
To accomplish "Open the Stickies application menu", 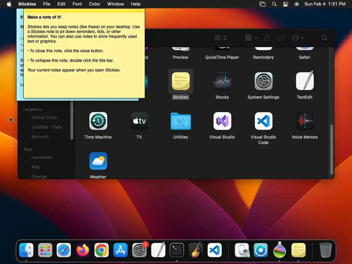I will pos(27,4).
